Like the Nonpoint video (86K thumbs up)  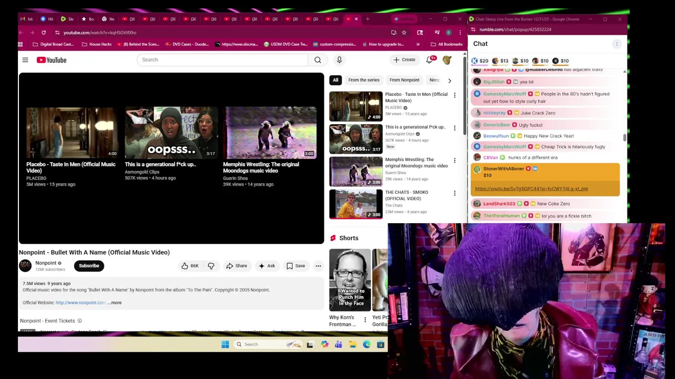coord(189,266)
